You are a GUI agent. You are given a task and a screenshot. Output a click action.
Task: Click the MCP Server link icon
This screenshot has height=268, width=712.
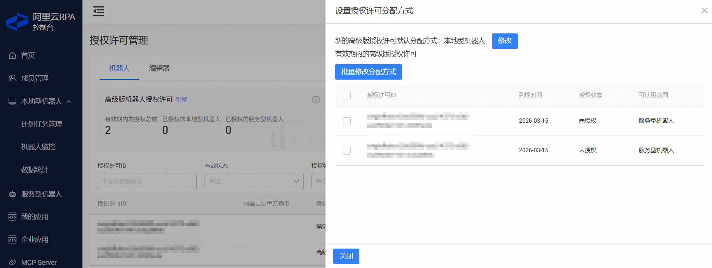click(x=12, y=263)
